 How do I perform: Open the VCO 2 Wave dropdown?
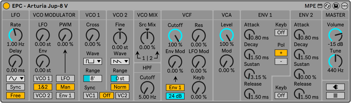coord(120,61)
